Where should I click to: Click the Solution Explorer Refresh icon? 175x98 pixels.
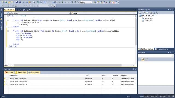click(x=147, y=13)
